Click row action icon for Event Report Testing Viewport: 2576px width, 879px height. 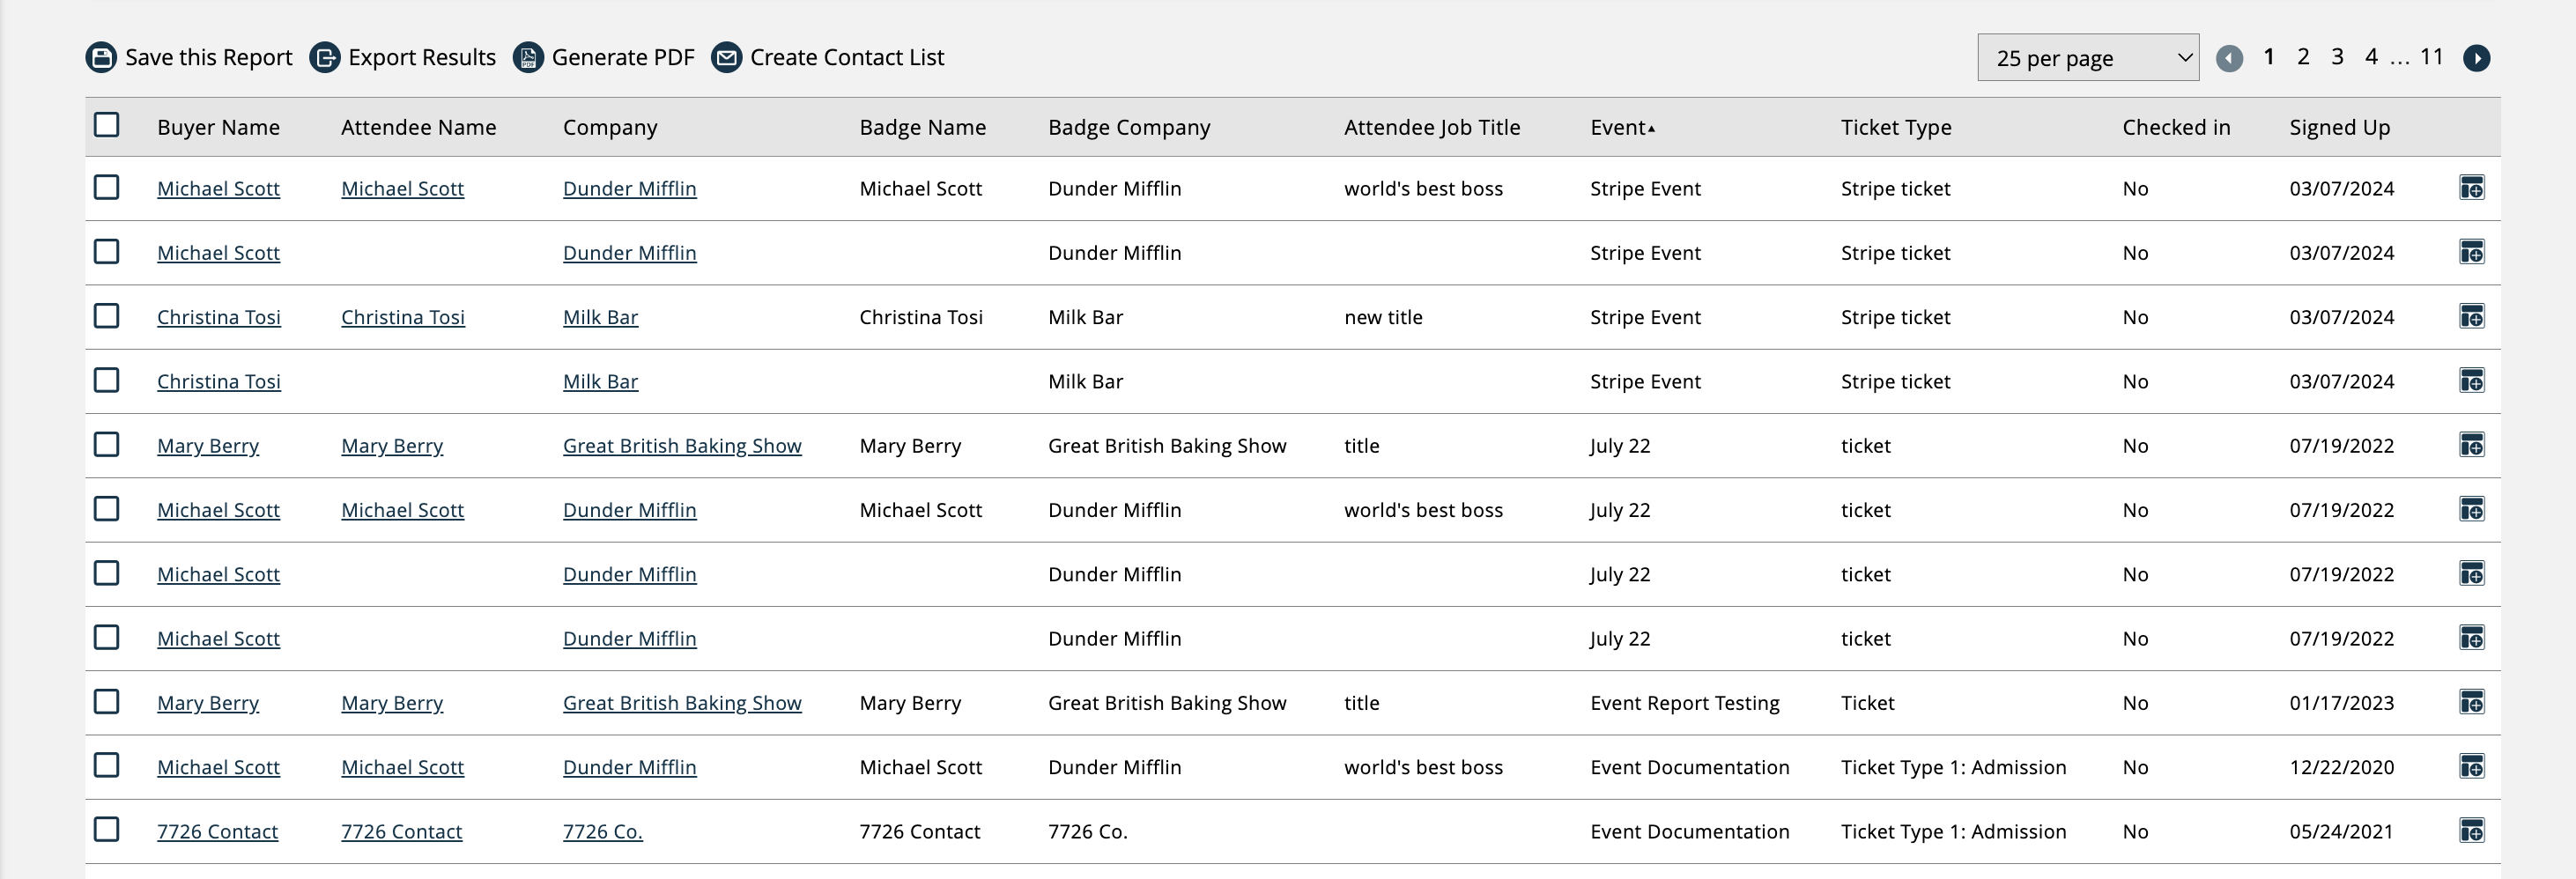point(2471,702)
